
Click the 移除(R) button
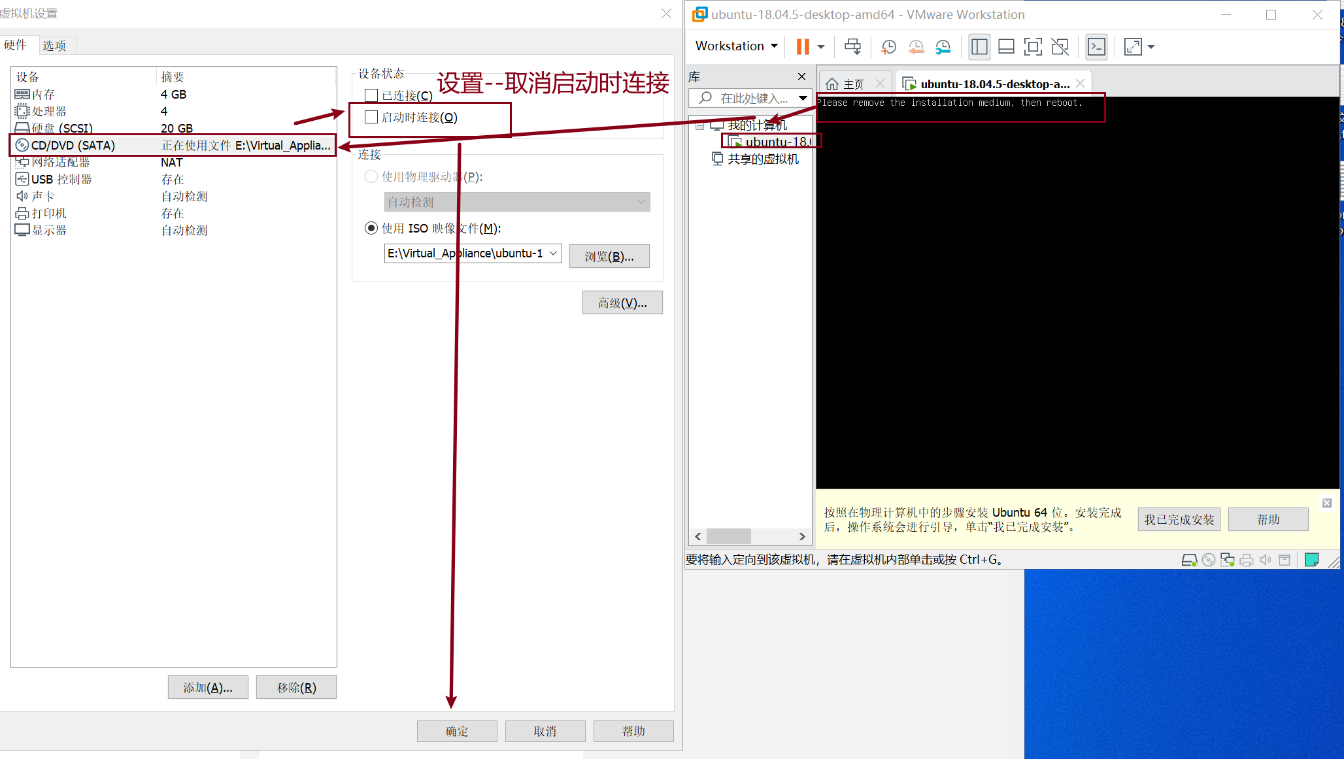296,687
